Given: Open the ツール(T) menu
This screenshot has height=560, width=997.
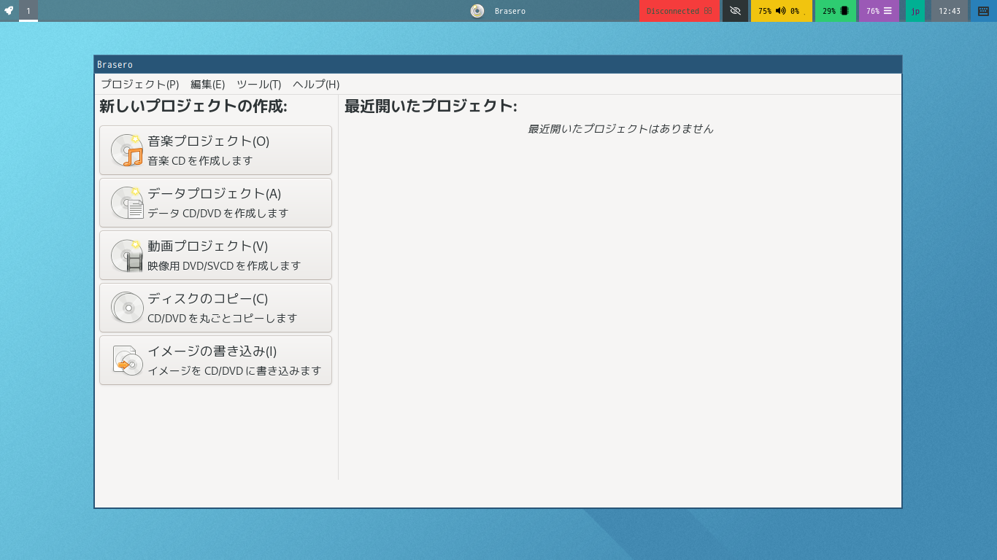Looking at the screenshot, I should pyautogui.click(x=258, y=84).
